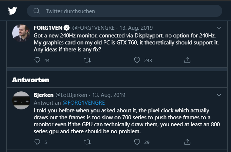Reply to Bjerken's answer
The width and height of the screenshot is (231, 152).
37,142
